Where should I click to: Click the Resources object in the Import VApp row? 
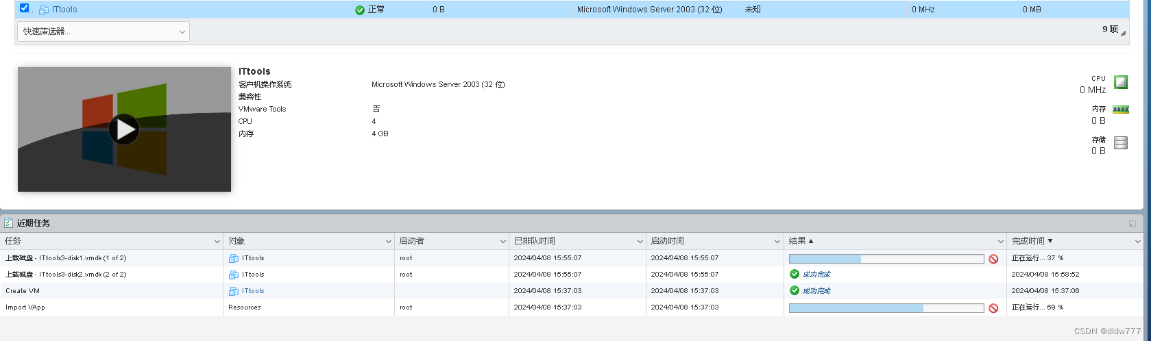245,307
